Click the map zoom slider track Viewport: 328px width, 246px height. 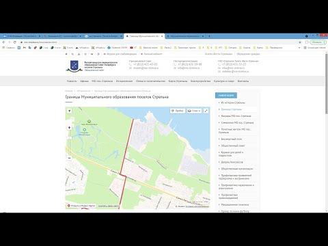pyautogui.click(x=69, y=143)
